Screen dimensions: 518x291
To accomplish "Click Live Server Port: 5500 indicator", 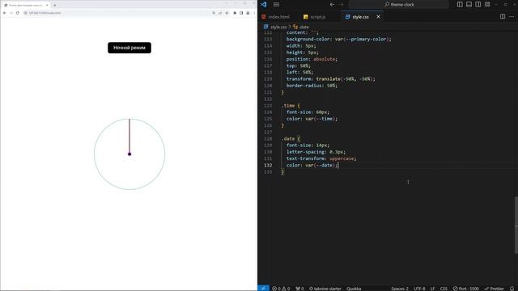I will pos(466,289).
